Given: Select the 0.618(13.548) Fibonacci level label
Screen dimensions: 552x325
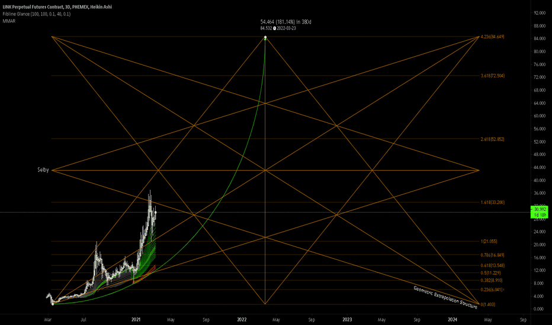Looking at the screenshot, I should [493, 266].
